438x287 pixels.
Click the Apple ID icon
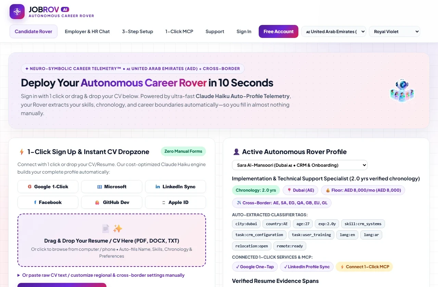point(164,202)
